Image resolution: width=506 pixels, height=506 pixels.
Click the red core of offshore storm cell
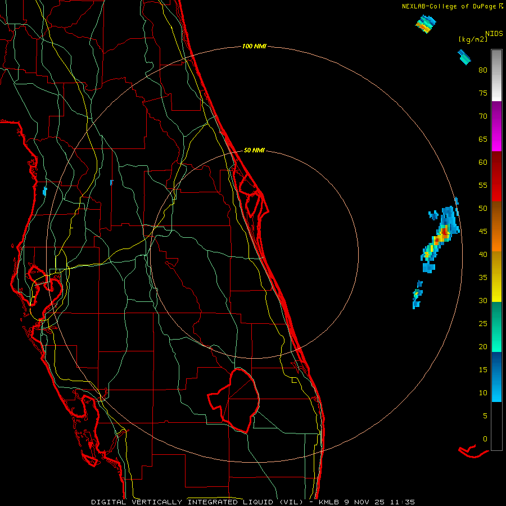pos(445,231)
